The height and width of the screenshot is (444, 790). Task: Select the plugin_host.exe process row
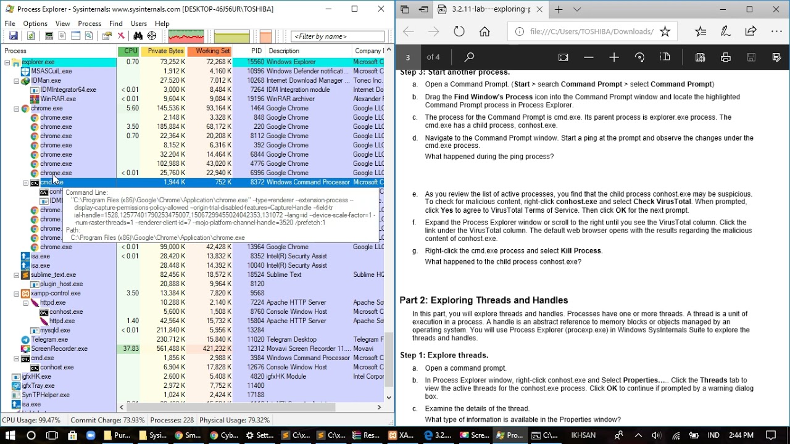193,284
